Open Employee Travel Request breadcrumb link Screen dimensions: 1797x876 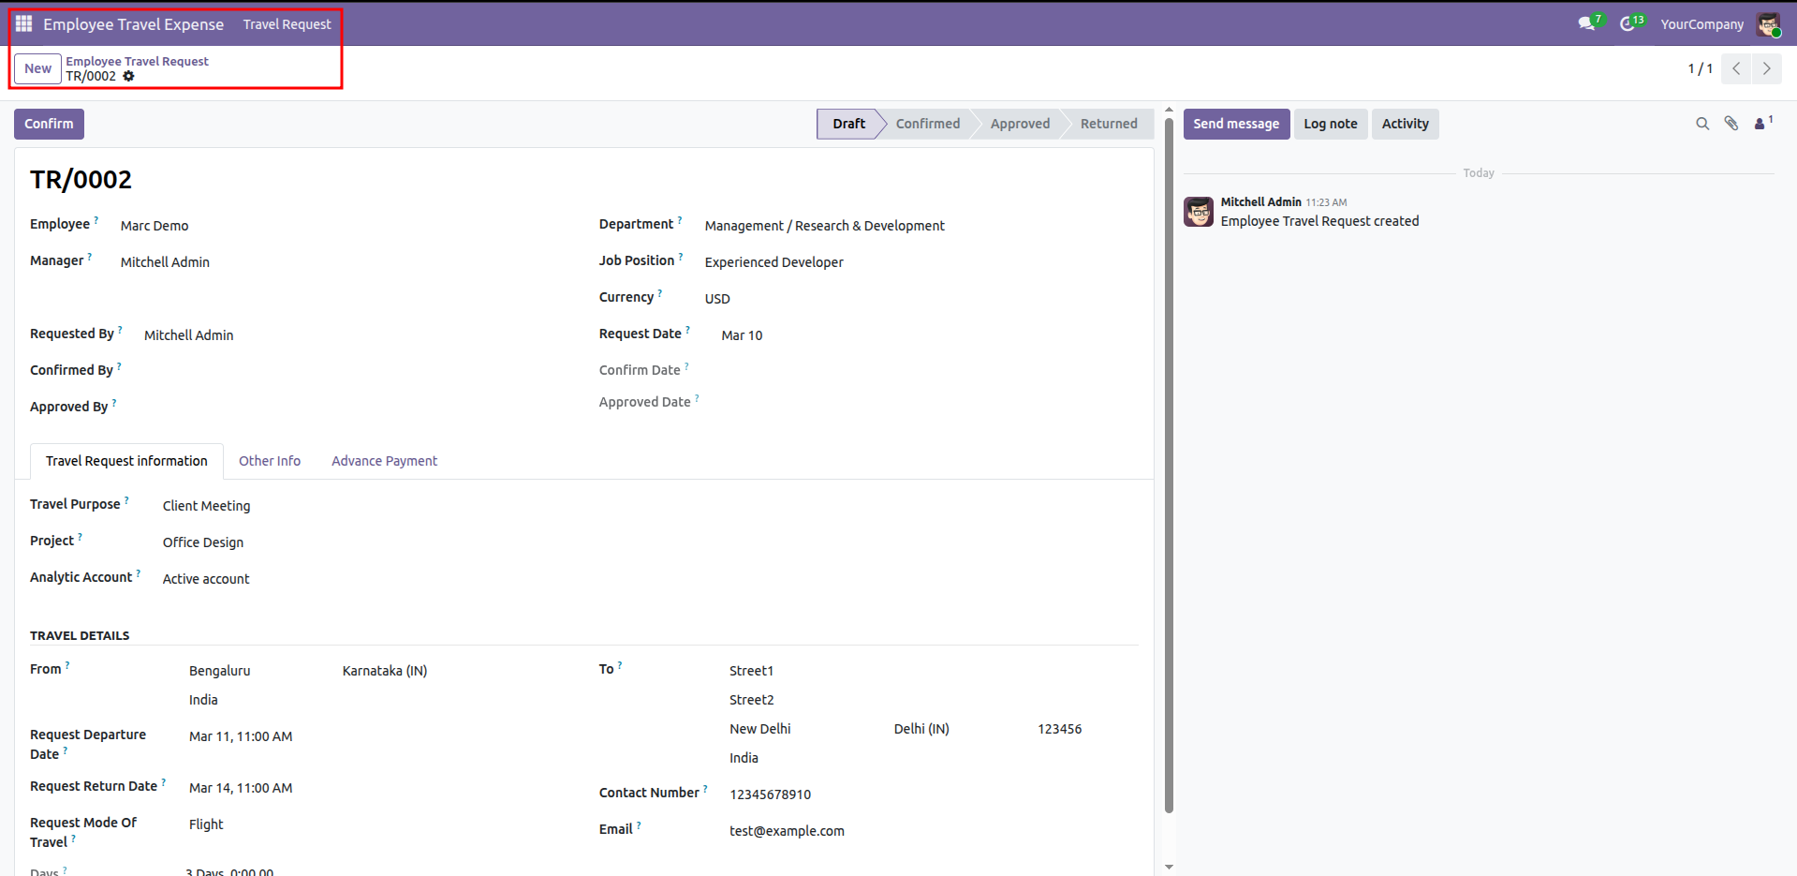click(x=137, y=61)
